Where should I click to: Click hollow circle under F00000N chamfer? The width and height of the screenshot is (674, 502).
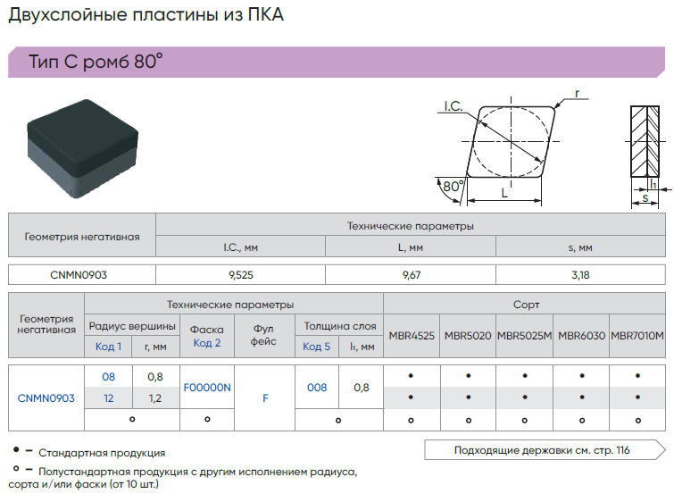(207, 419)
